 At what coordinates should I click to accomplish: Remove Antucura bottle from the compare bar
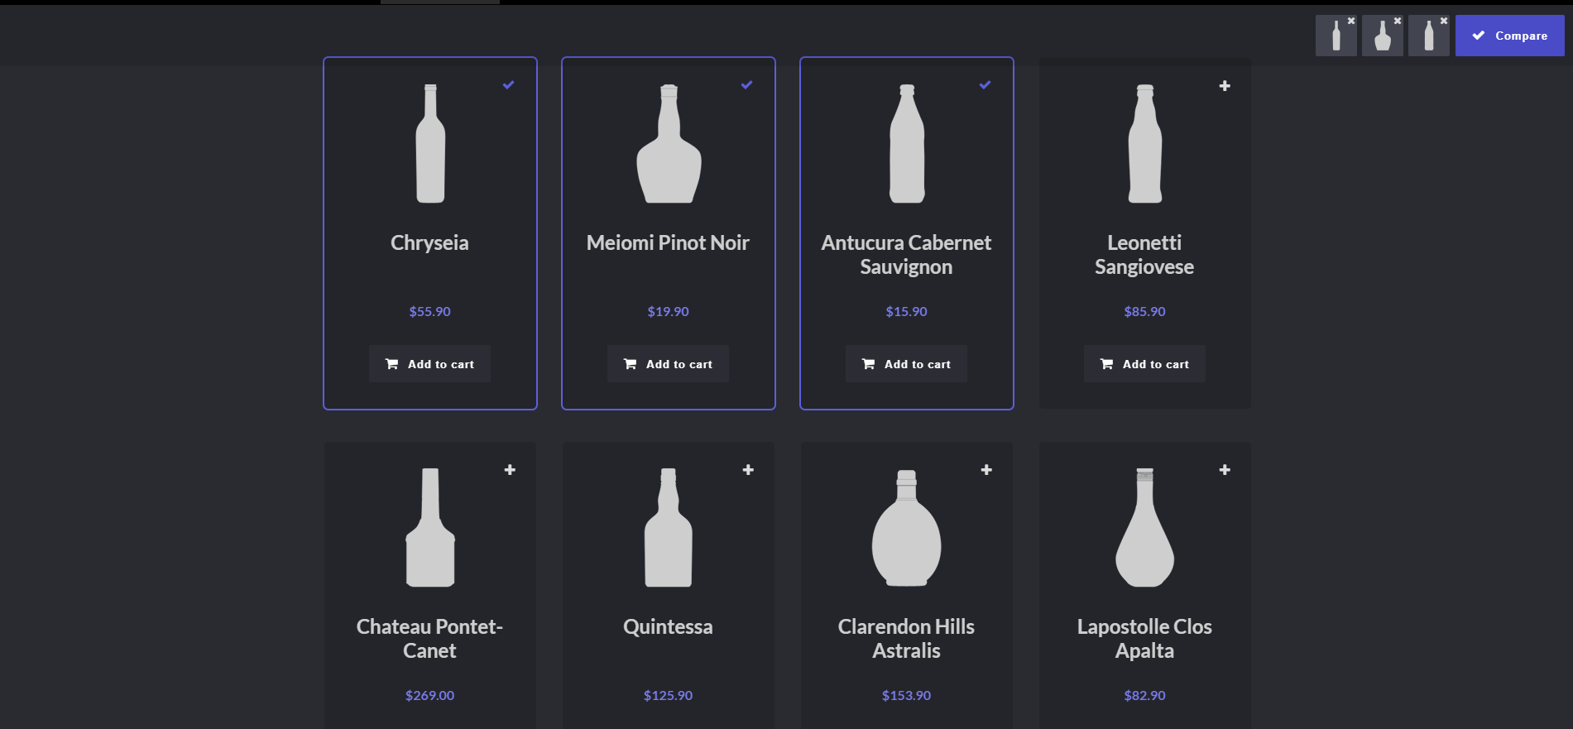pyautogui.click(x=1444, y=21)
